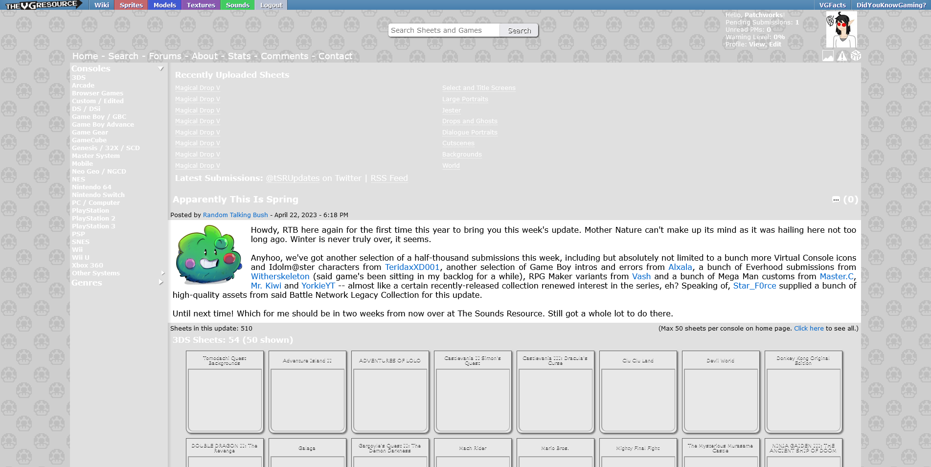Open Search in the navigation bar
The height and width of the screenshot is (467, 931).
coord(123,56)
